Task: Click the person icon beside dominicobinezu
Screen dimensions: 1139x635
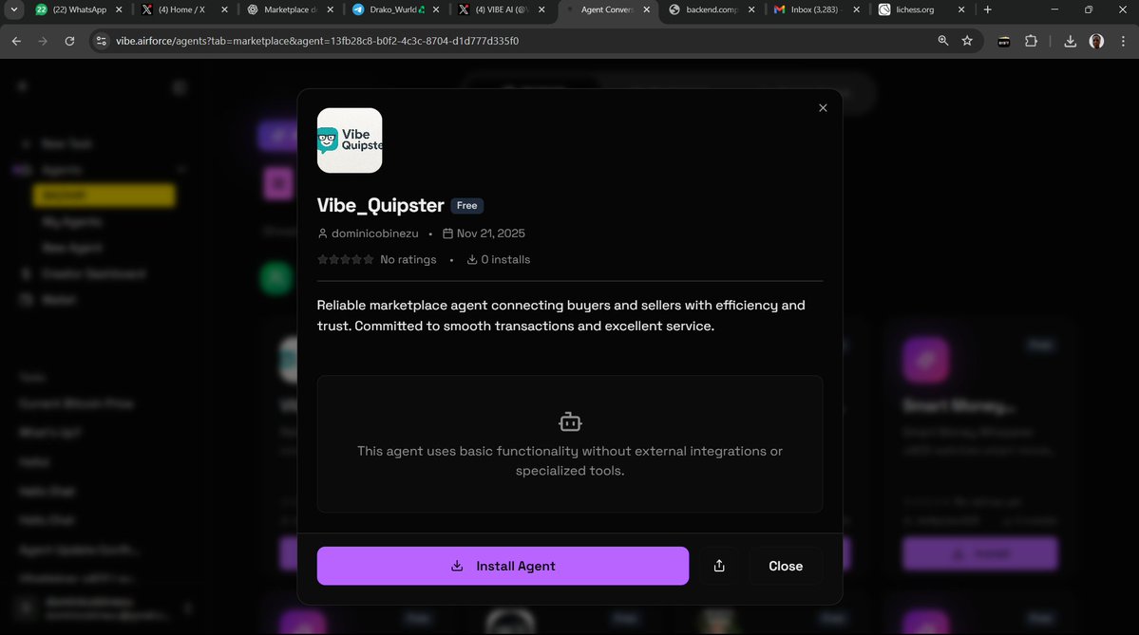Action: pyautogui.click(x=323, y=233)
